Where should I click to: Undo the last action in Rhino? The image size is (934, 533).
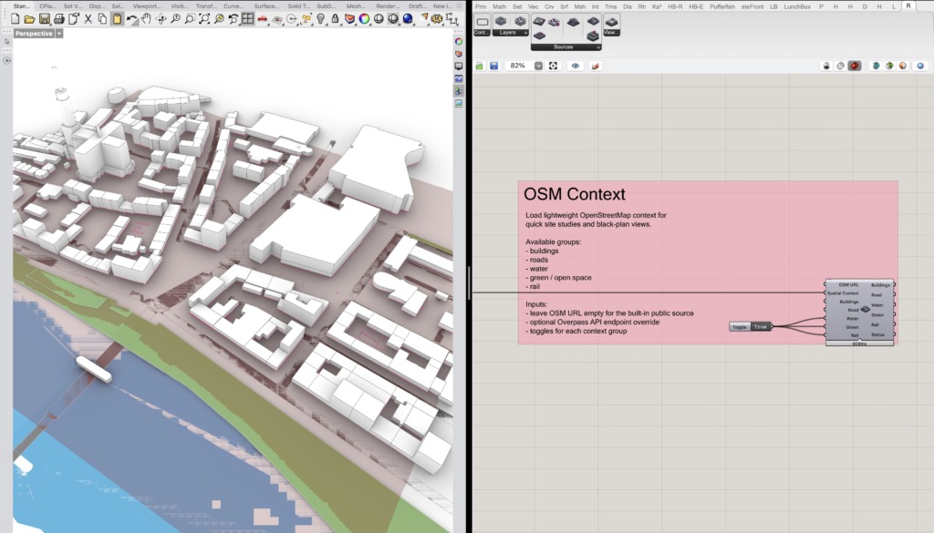pyautogui.click(x=131, y=19)
